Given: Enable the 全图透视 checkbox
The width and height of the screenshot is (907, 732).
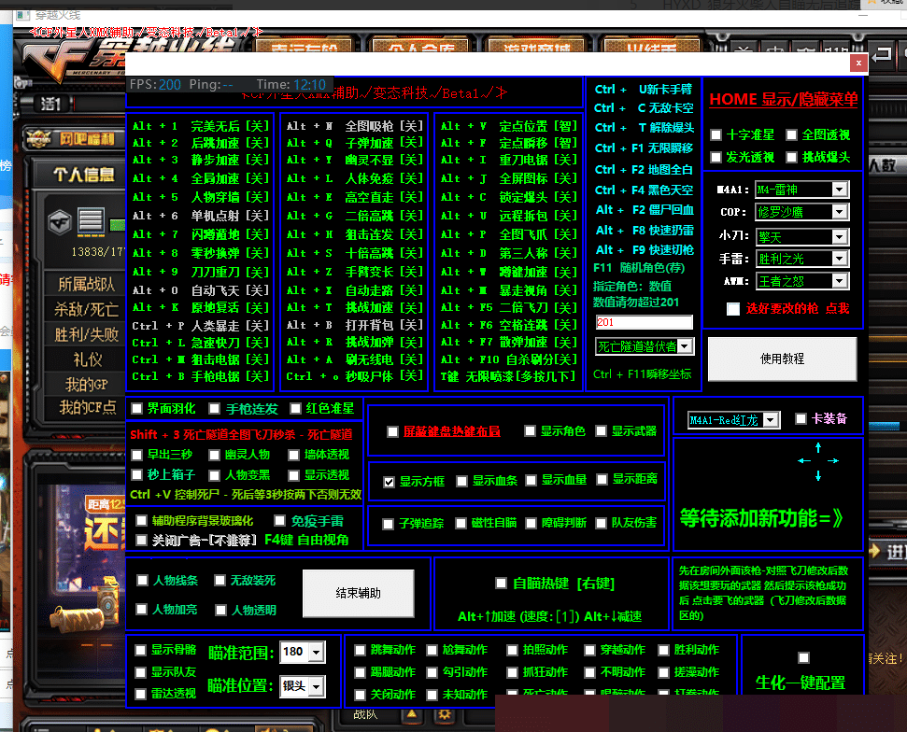Looking at the screenshot, I should (x=792, y=134).
